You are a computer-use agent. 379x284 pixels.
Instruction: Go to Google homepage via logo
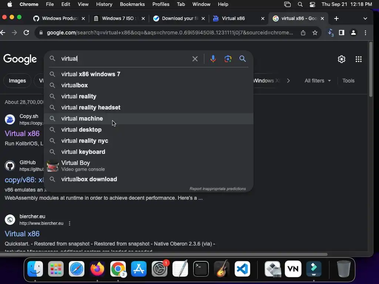coord(20,59)
